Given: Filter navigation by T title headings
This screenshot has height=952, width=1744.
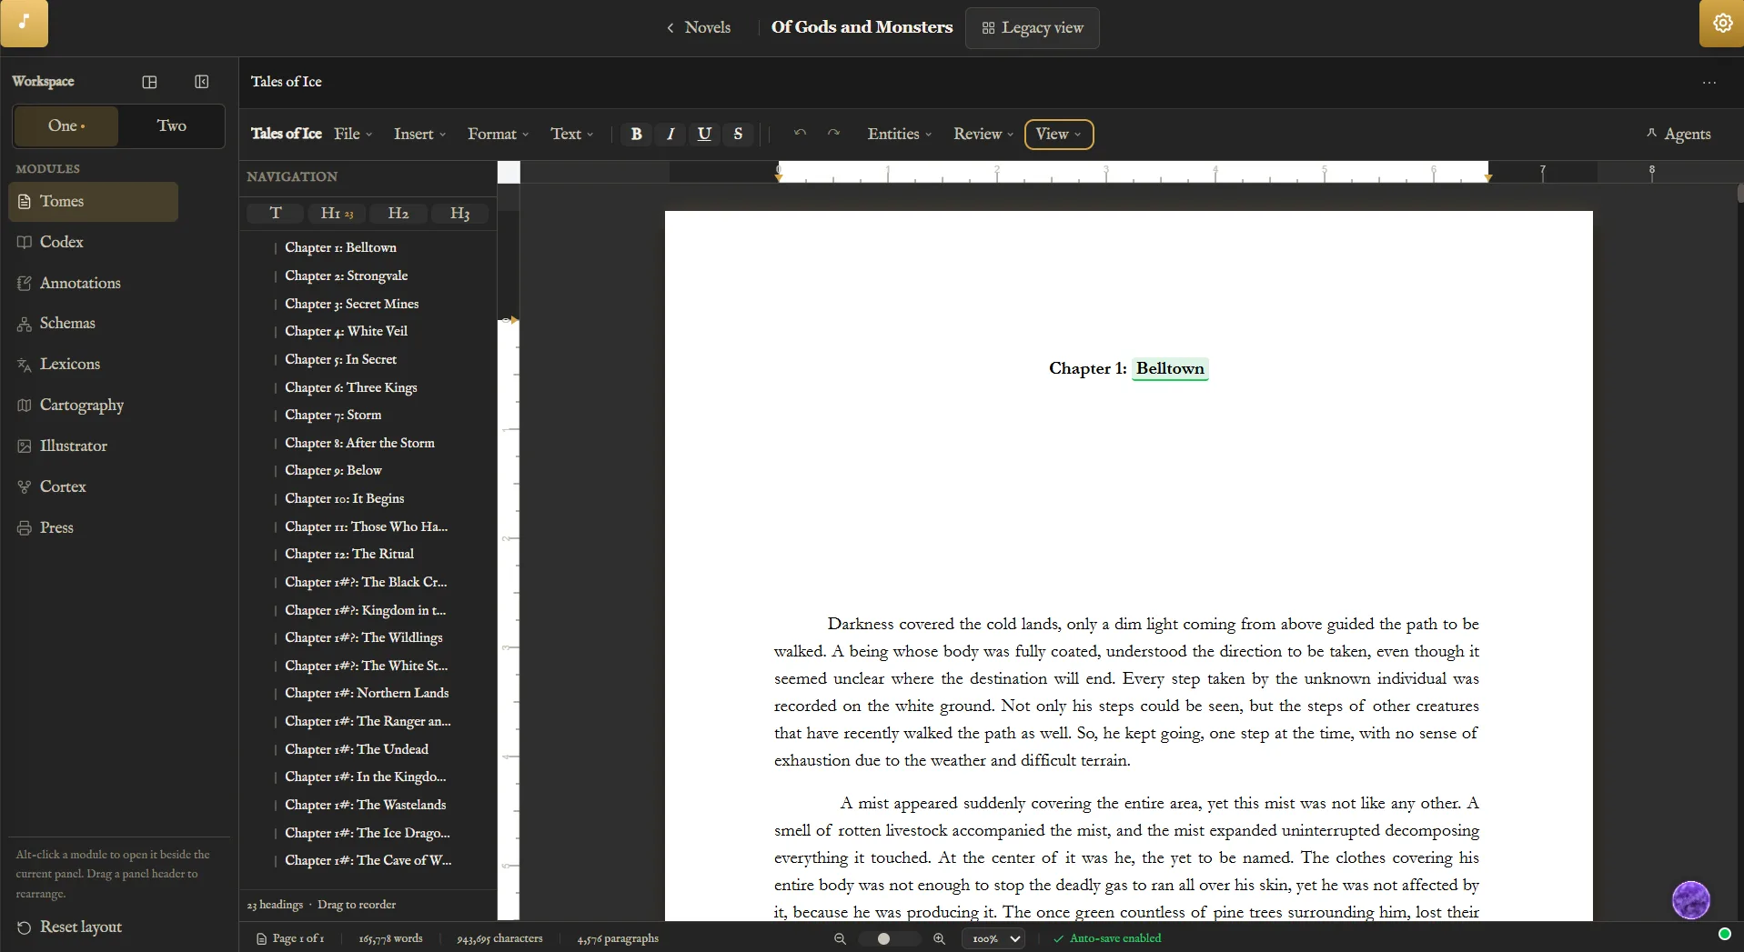Looking at the screenshot, I should [276, 213].
